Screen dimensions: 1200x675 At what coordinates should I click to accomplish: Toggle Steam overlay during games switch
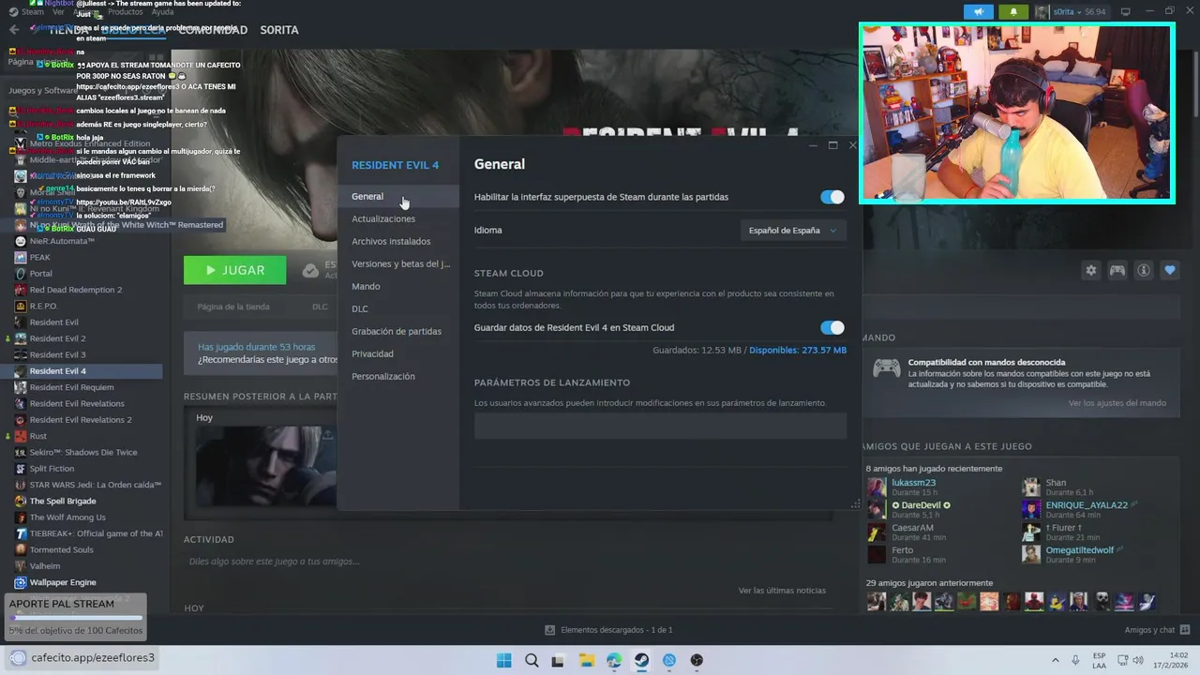pos(832,197)
